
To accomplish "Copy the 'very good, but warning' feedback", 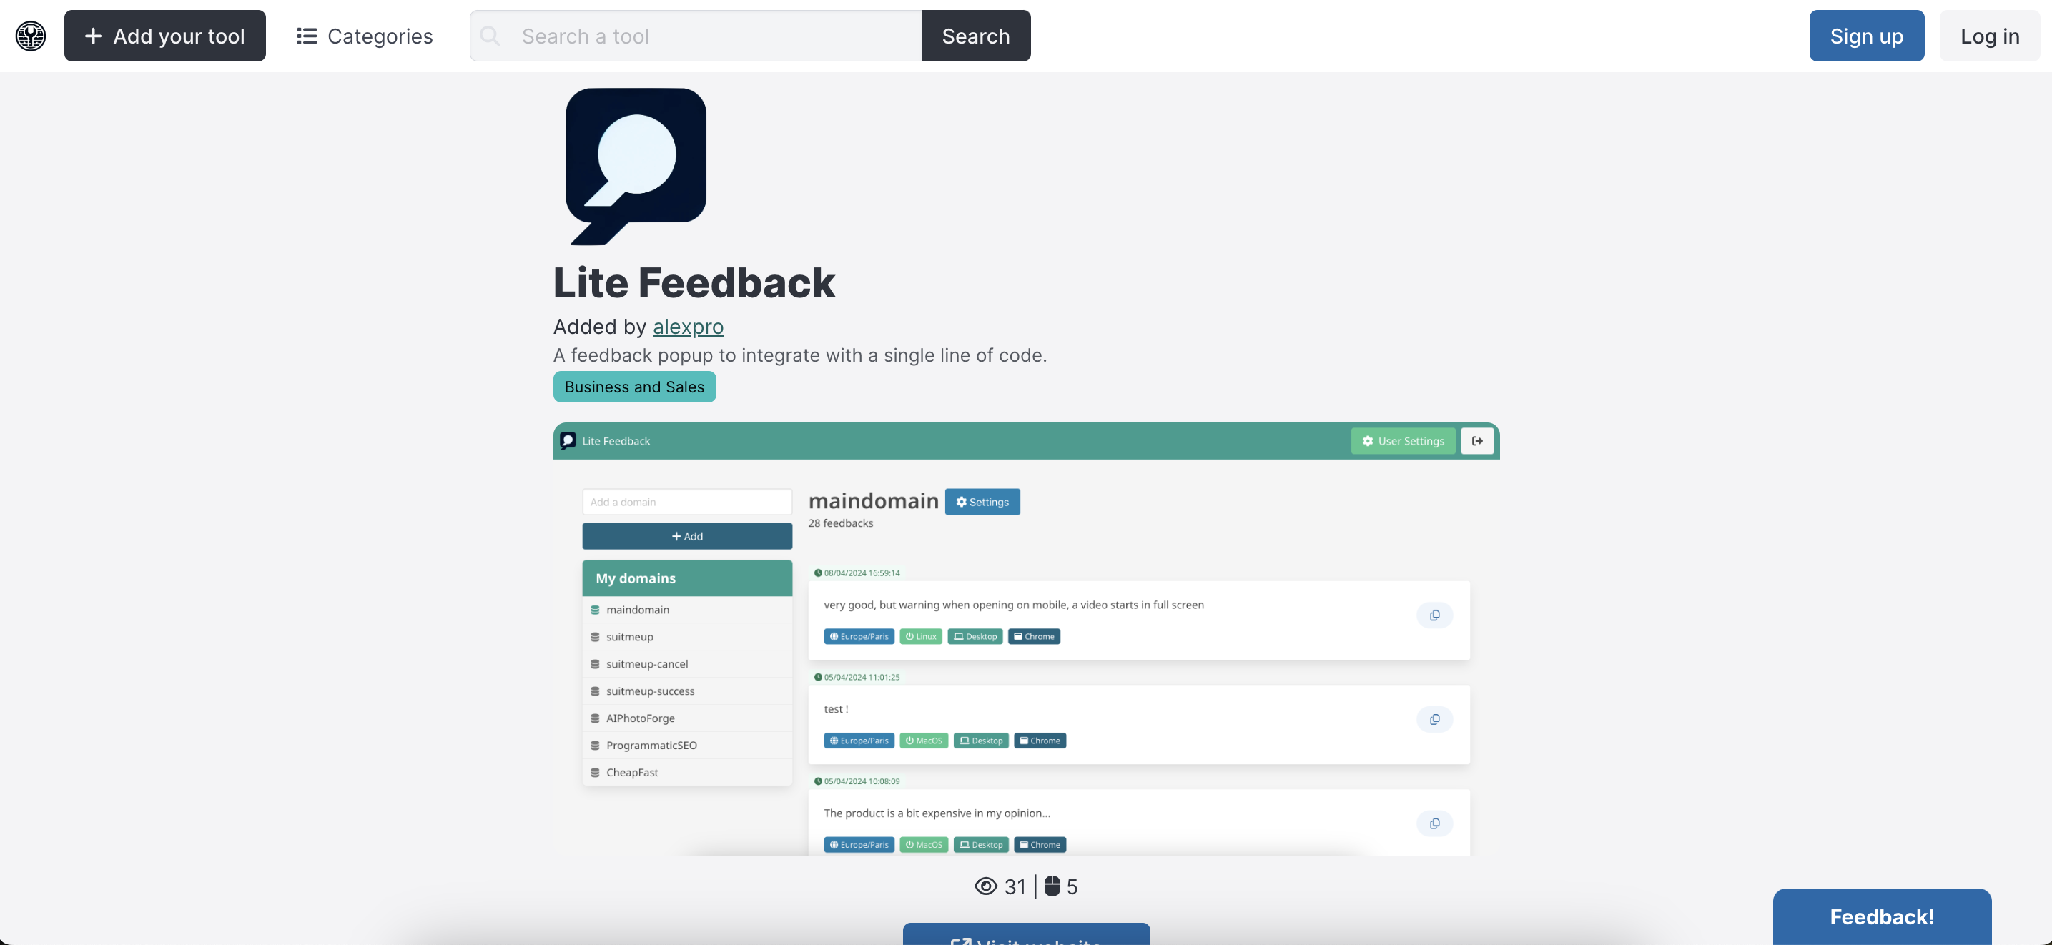I will pyautogui.click(x=1435, y=615).
